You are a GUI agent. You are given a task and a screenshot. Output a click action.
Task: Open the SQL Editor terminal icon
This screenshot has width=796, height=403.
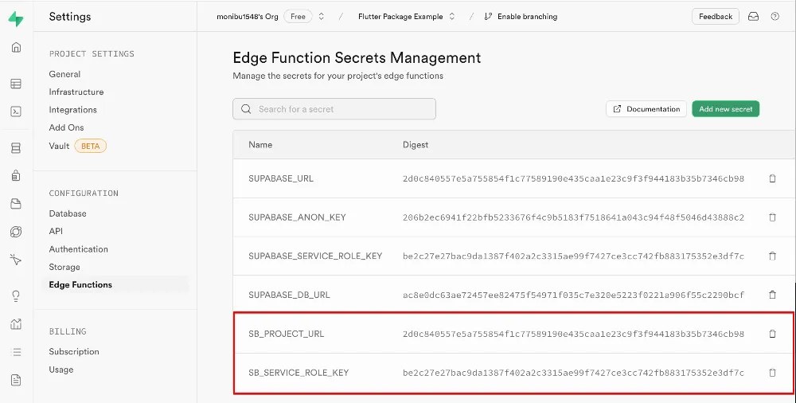[16, 112]
